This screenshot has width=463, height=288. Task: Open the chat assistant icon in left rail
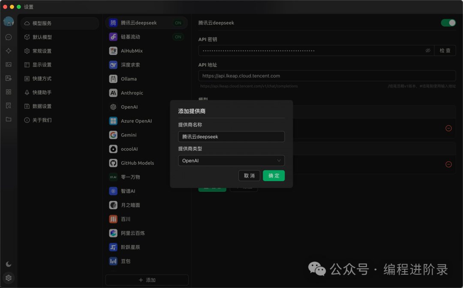click(x=9, y=37)
